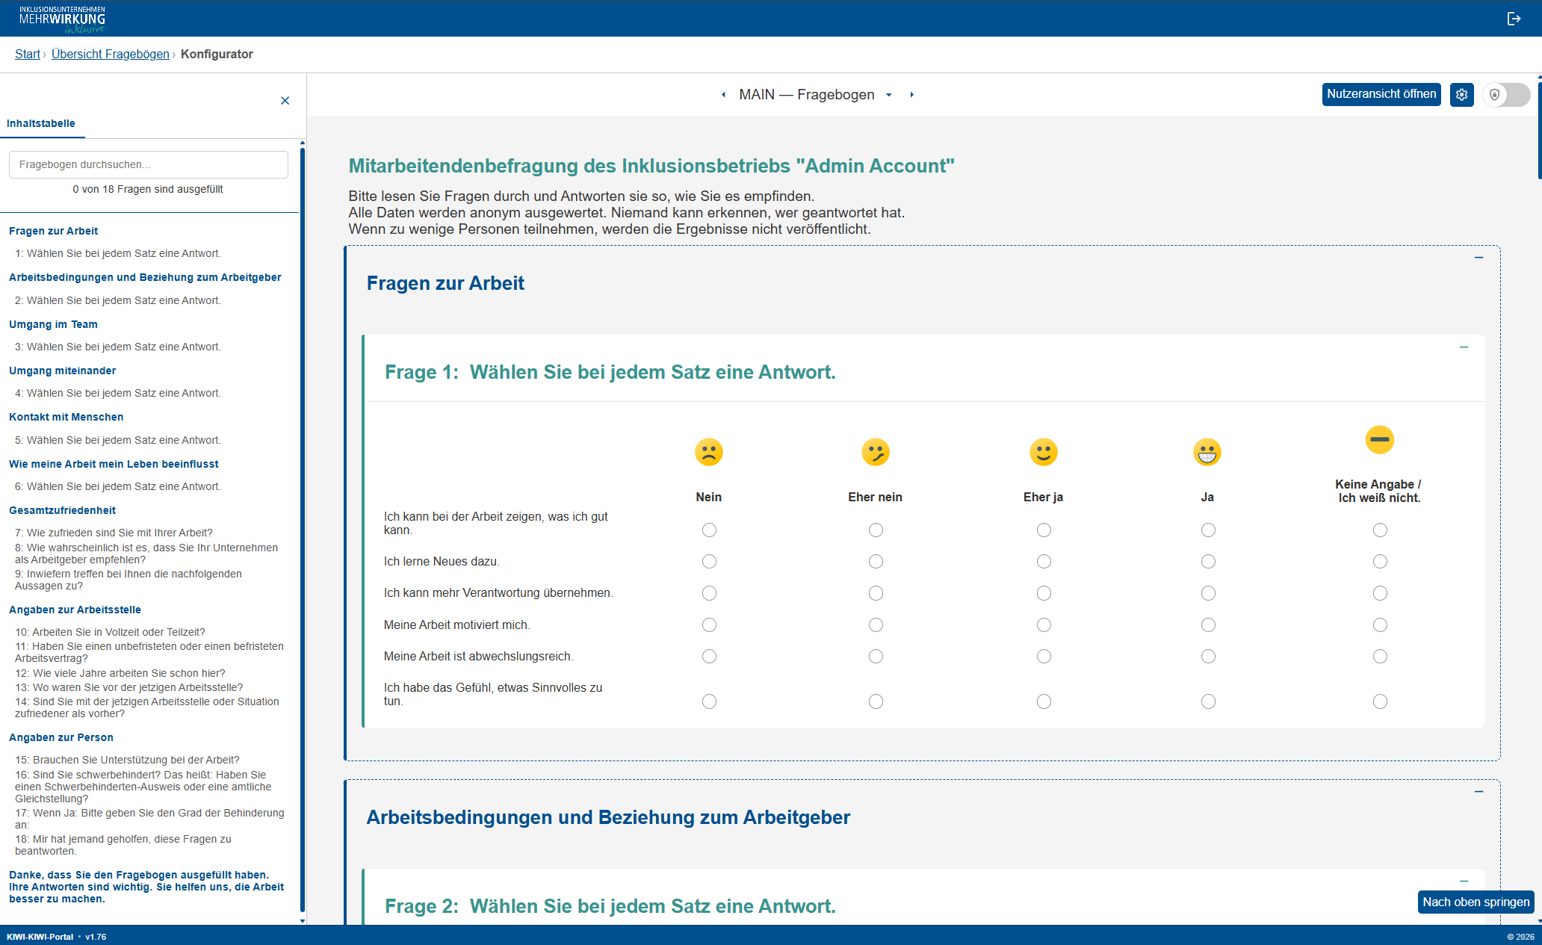Screen dimensions: 1542x945
Task: Go to next page arrow after Fragebogen
Action: click(911, 95)
